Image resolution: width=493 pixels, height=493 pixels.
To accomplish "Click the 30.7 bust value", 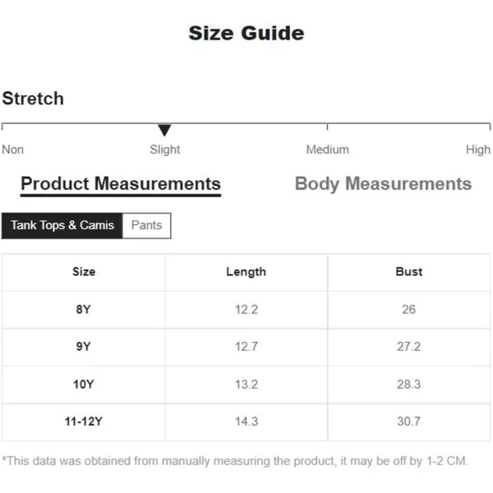I will pyautogui.click(x=408, y=422).
